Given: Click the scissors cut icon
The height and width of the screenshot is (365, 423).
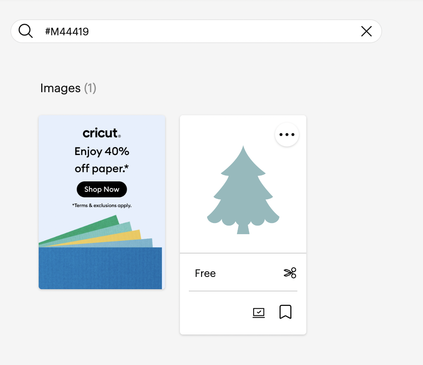Looking at the screenshot, I should [x=290, y=273].
